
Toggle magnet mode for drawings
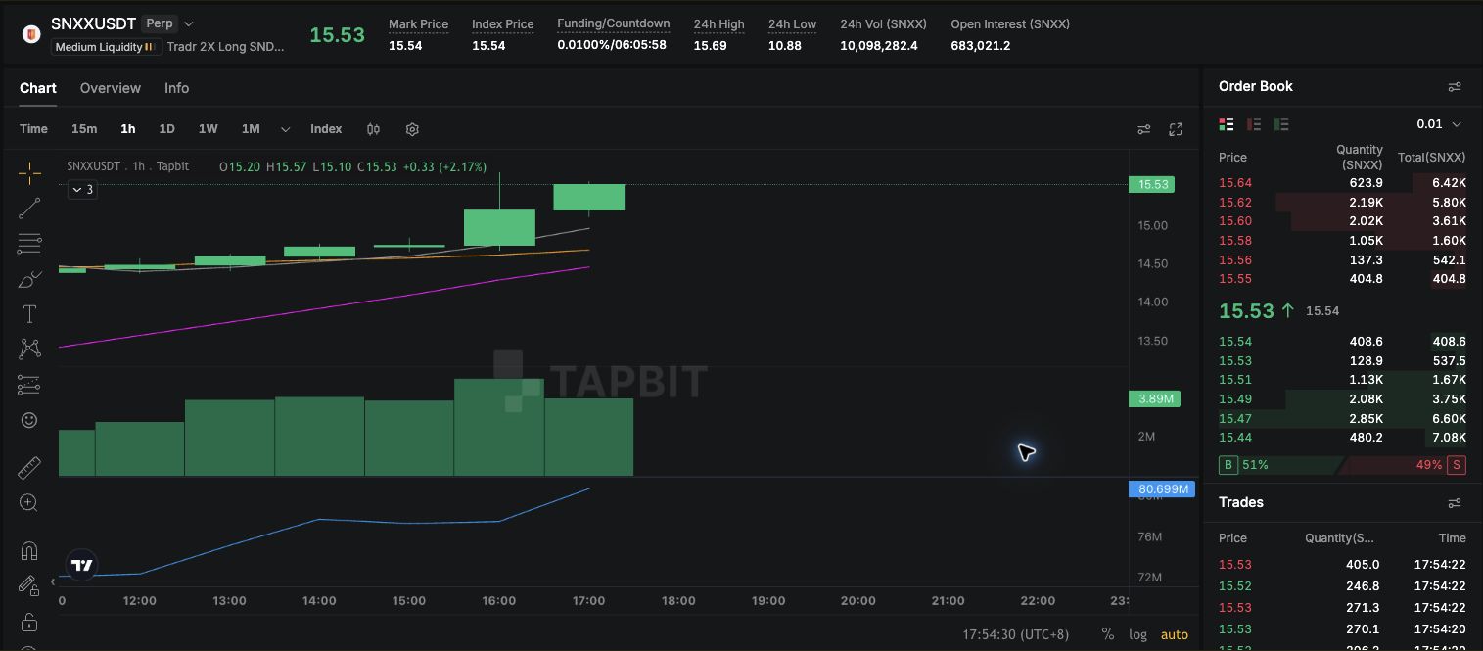[x=29, y=550]
